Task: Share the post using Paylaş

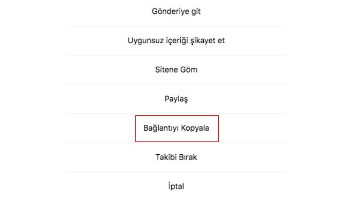Action: [x=176, y=99]
